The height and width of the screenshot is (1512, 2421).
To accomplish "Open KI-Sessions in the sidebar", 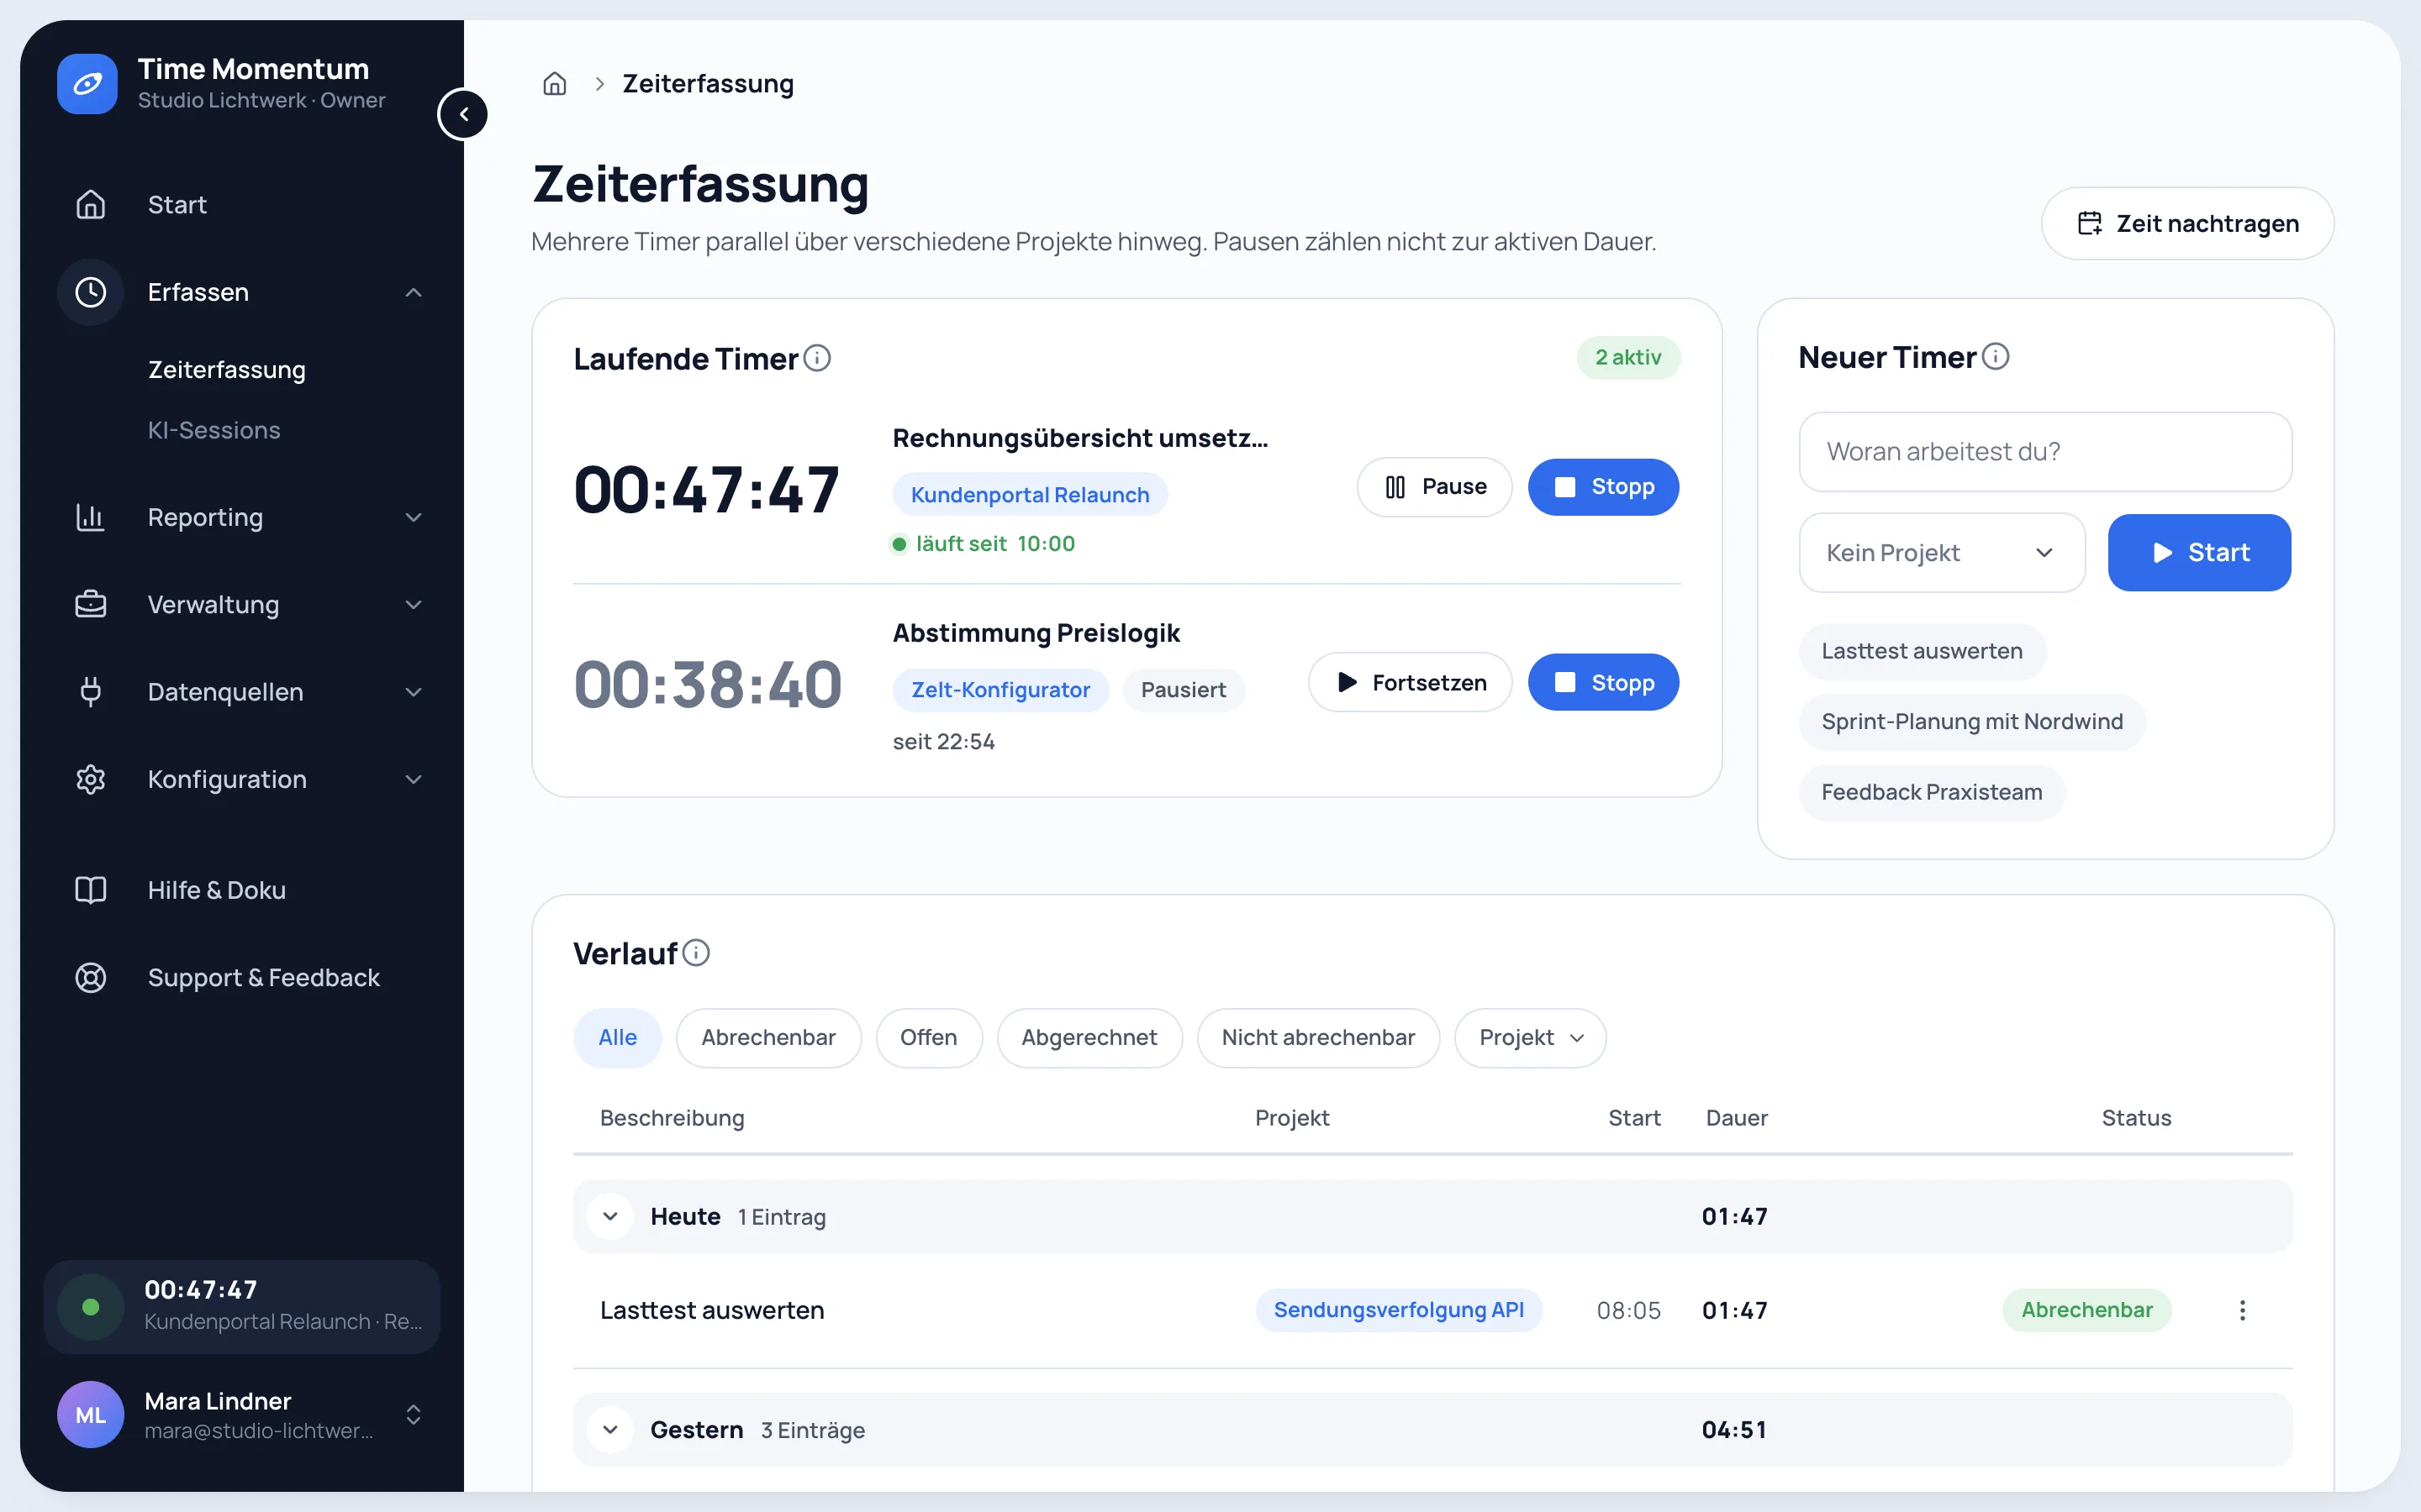I will coord(214,430).
